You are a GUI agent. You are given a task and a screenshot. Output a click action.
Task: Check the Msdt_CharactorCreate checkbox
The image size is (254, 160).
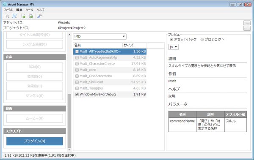click(x=77, y=64)
